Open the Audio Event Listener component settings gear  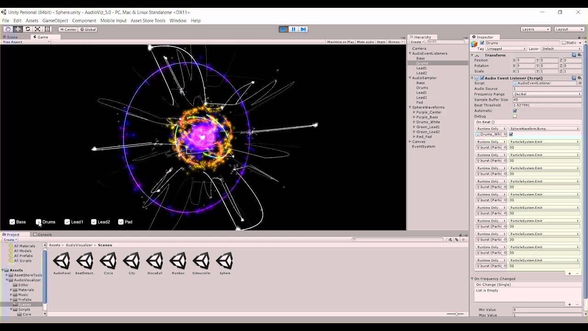[579, 78]
